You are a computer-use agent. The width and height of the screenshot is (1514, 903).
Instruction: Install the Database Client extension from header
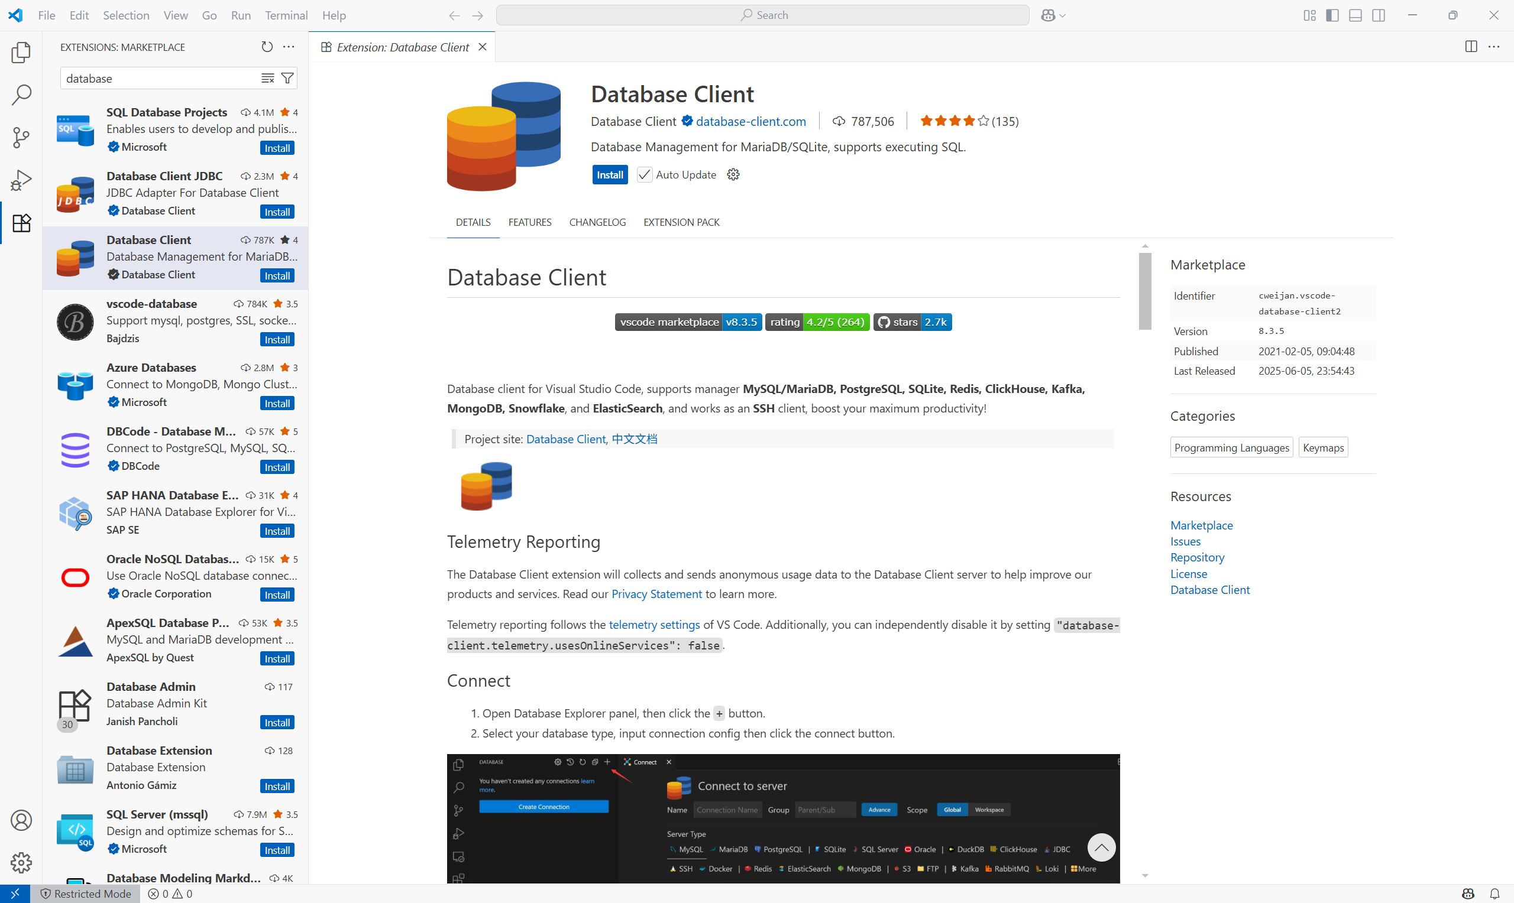pyautogui.click(x=609, y=175)
